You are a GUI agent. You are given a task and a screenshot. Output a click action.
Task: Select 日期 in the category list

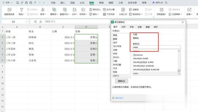tap(122, 50)
